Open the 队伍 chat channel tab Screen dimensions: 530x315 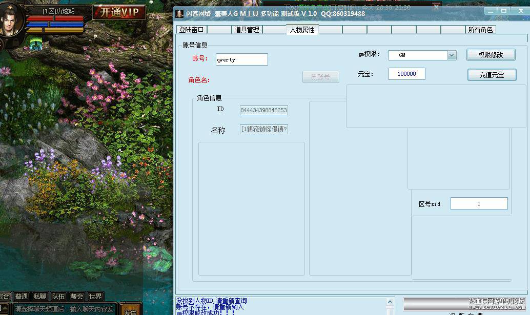[58, 296]
